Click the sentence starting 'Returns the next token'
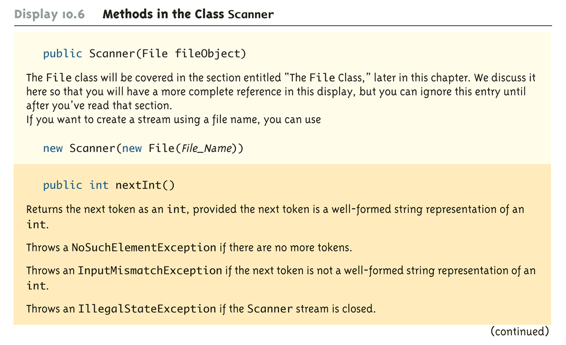Viewport: 566px width, 345px height. coord(275,217)
